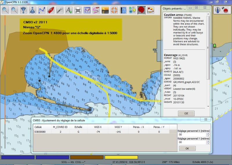Select the second dark blue chart bar segment
232x165 pixels.
52,157
